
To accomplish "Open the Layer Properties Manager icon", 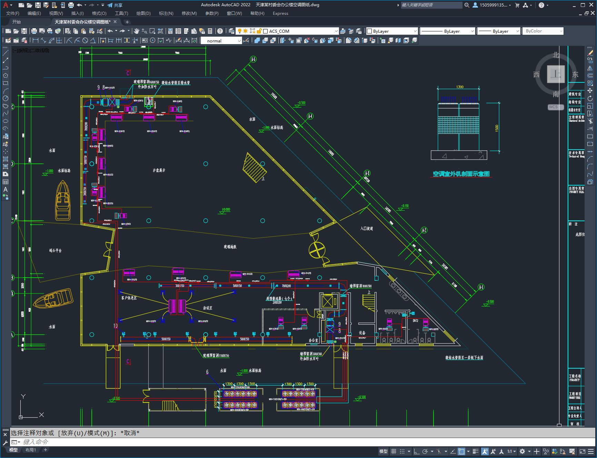I will [x=231, y=31].
